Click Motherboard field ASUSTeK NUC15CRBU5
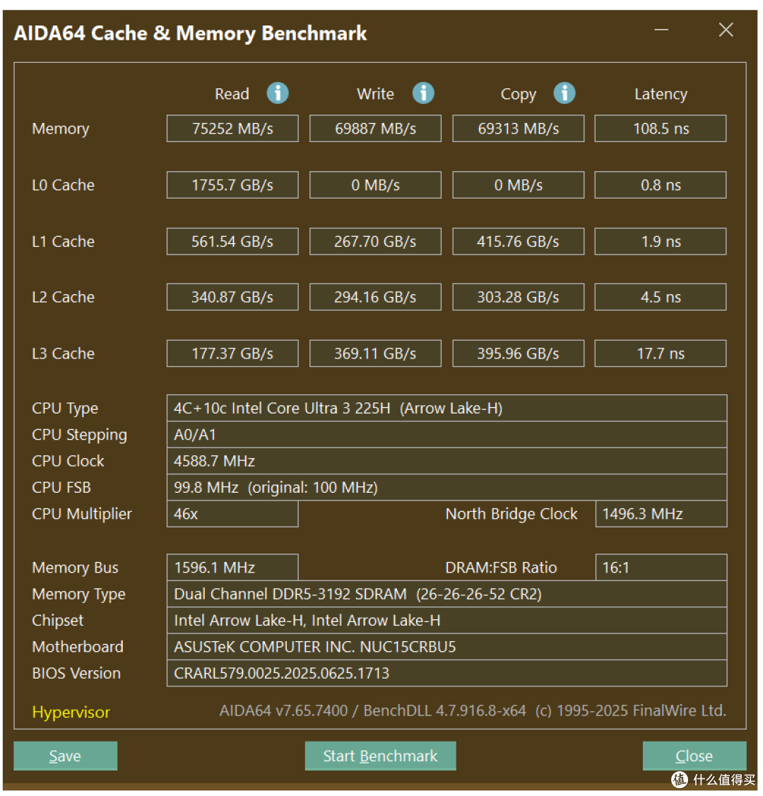 447,647
